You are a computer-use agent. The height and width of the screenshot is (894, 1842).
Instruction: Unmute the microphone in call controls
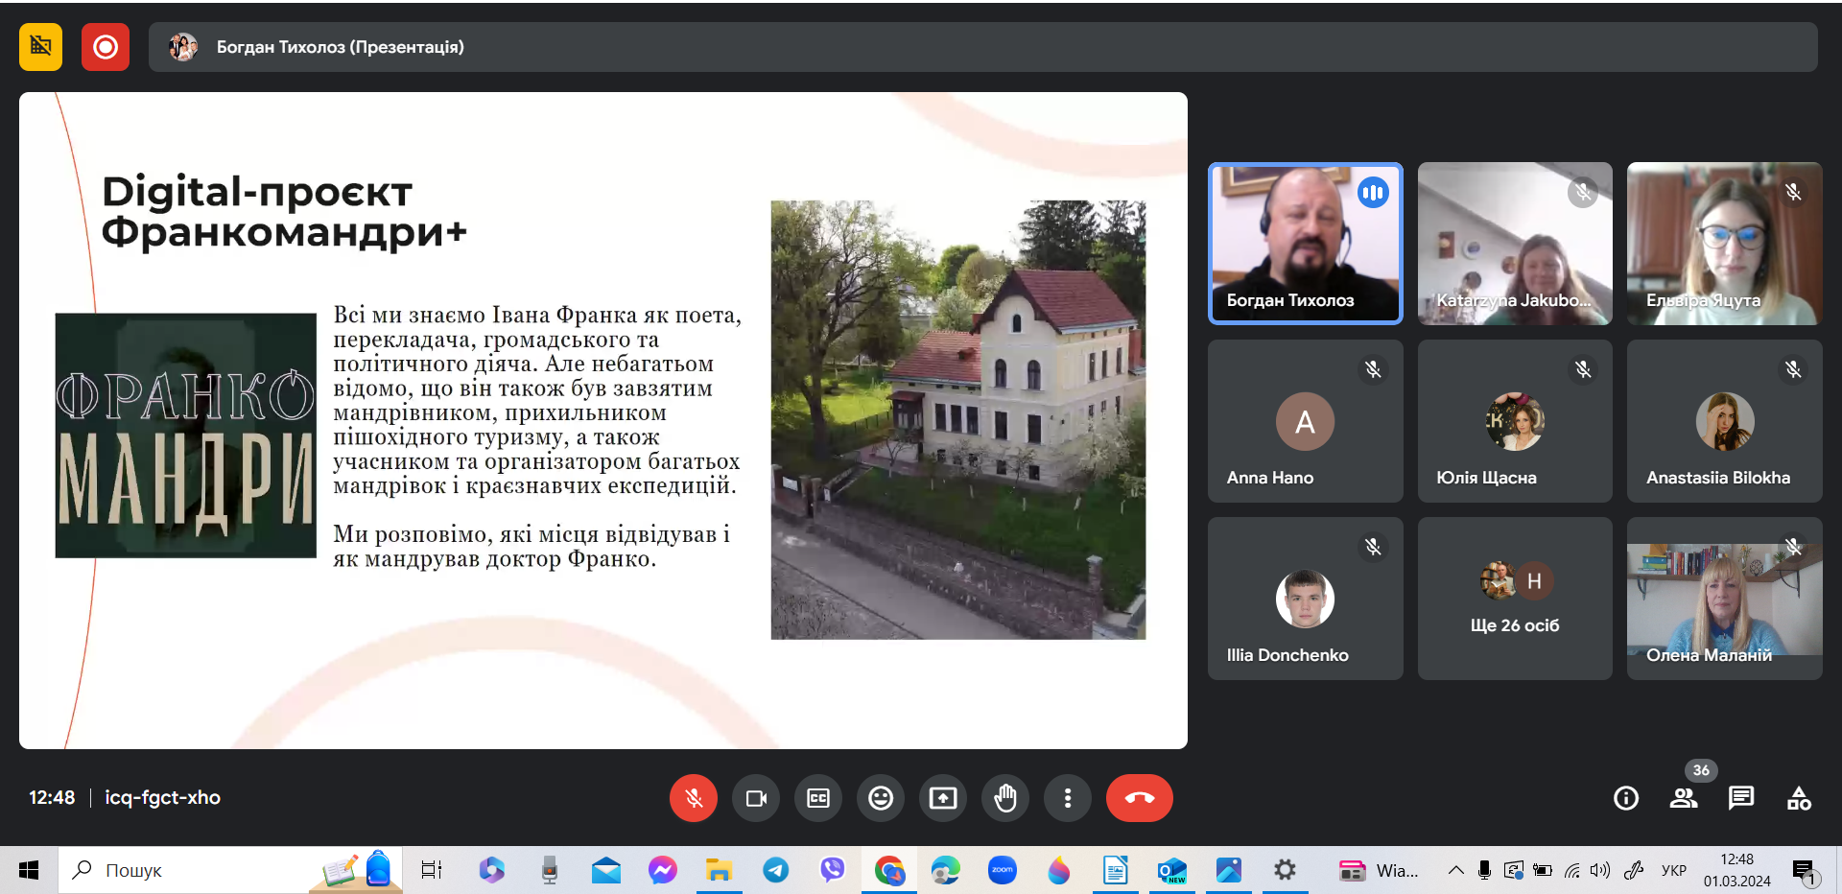click(694, 798)
